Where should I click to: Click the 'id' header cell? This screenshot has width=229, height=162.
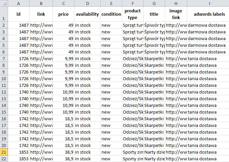pyautogui.click(x=18, y=14)
